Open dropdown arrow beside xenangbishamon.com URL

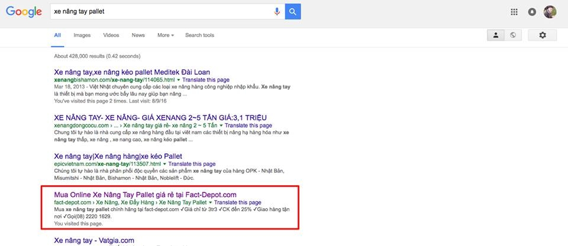(x=179, y=80)
